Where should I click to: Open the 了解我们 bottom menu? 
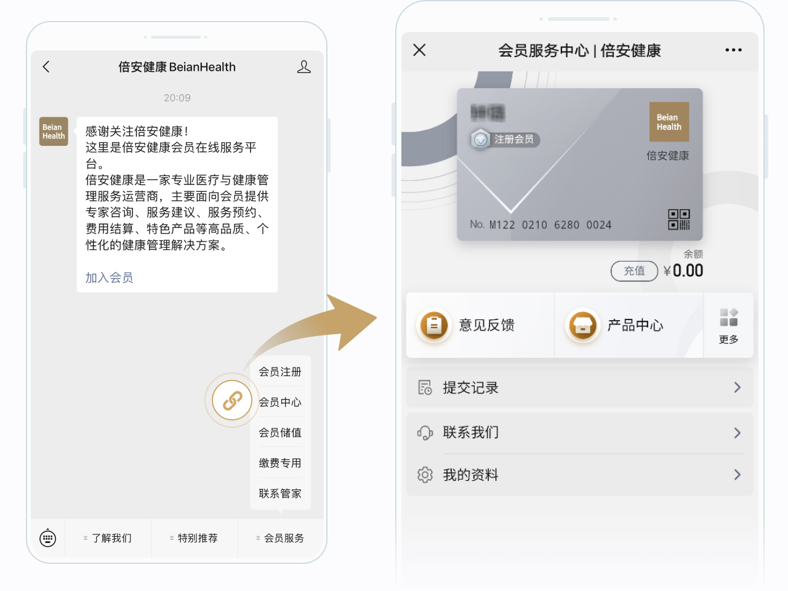[x=108, y=538]
